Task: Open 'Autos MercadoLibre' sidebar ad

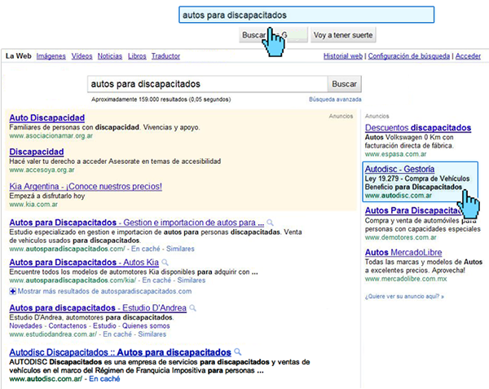Action: 403,252
